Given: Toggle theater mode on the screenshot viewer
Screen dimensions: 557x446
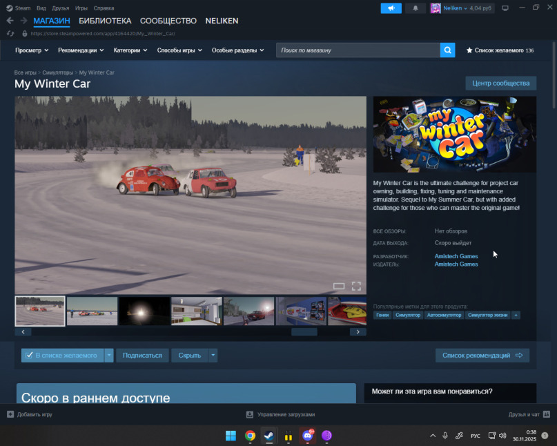Looking at the screenshot, I should [339, 286].
